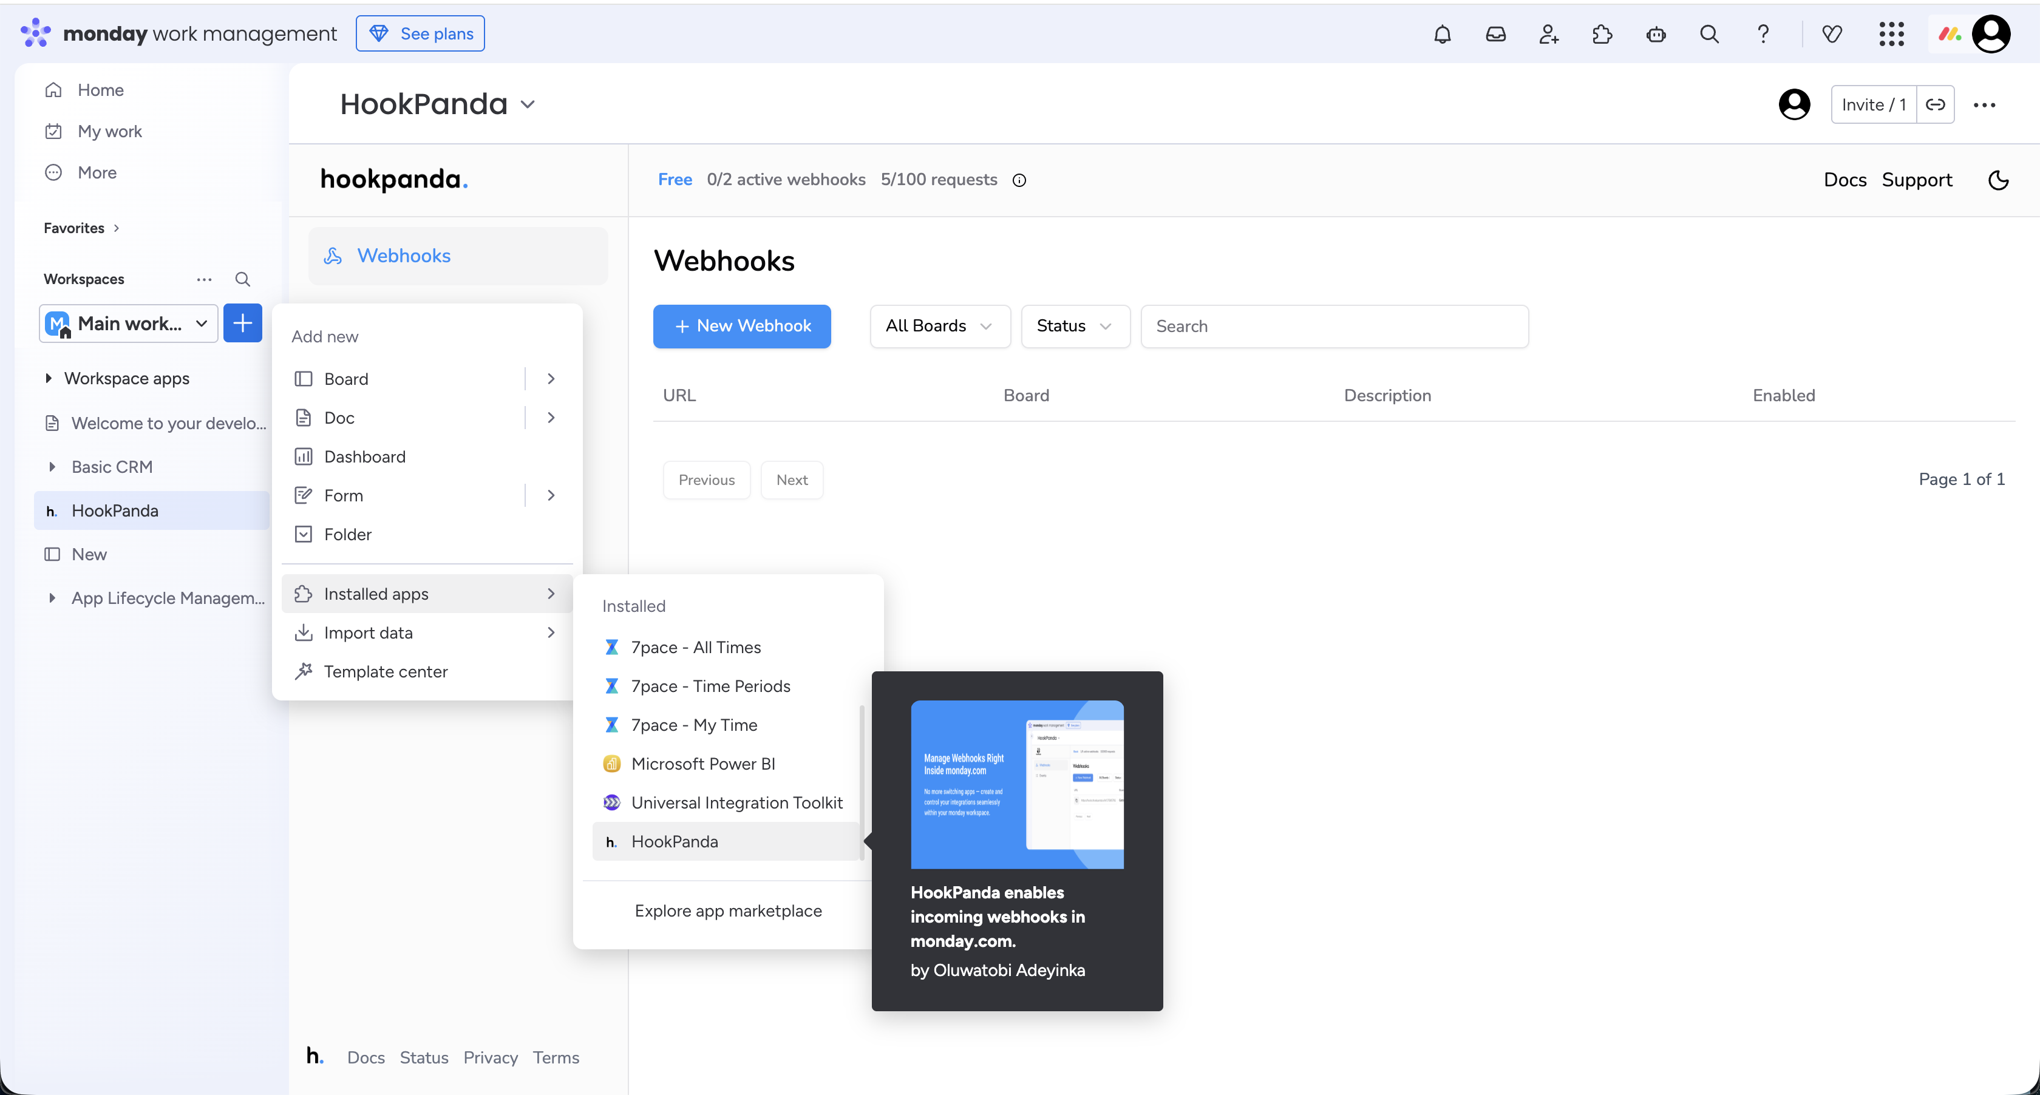Open the notifications bell icon
This screenshot has width=2040, height=1095.
pyautogui.click(x=1442, y=34)
